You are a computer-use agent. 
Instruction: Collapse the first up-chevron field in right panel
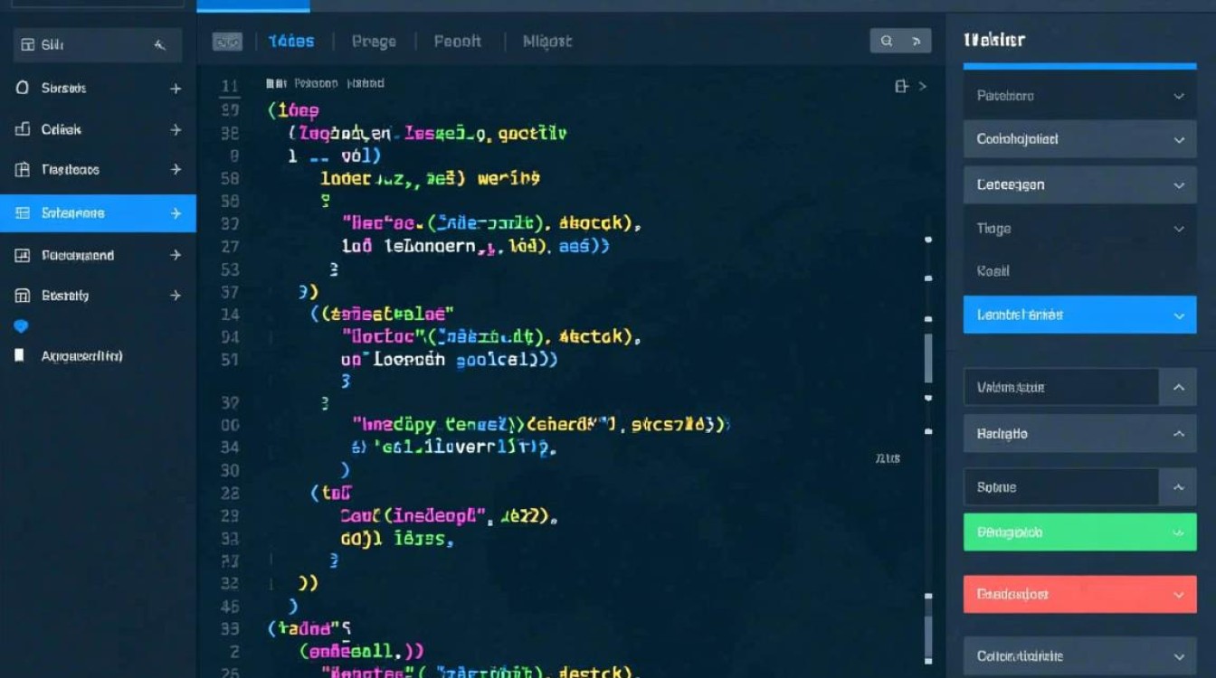1178,387
